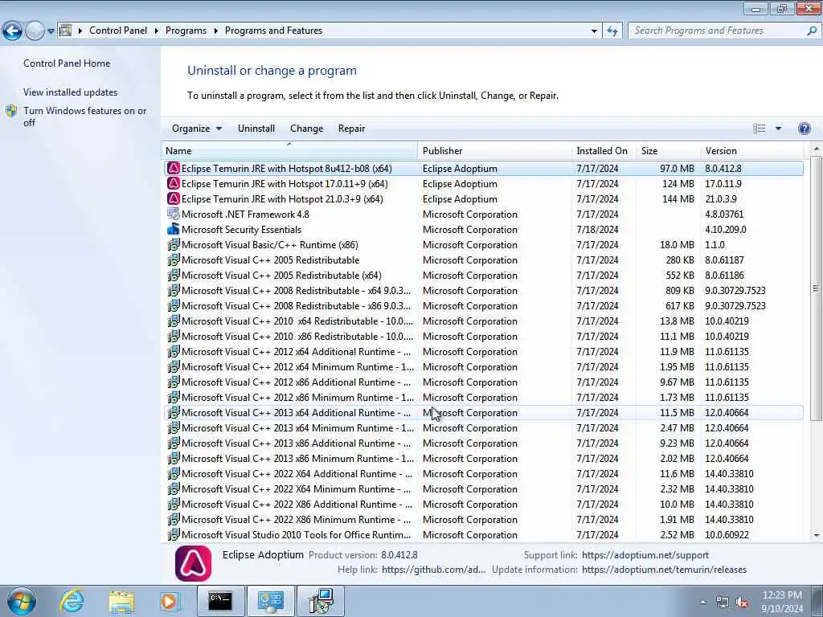The image size is (823, 617).
Task: Click the 2022 X64 Minimum Runtime icon
Action: (x=174, y=489)
